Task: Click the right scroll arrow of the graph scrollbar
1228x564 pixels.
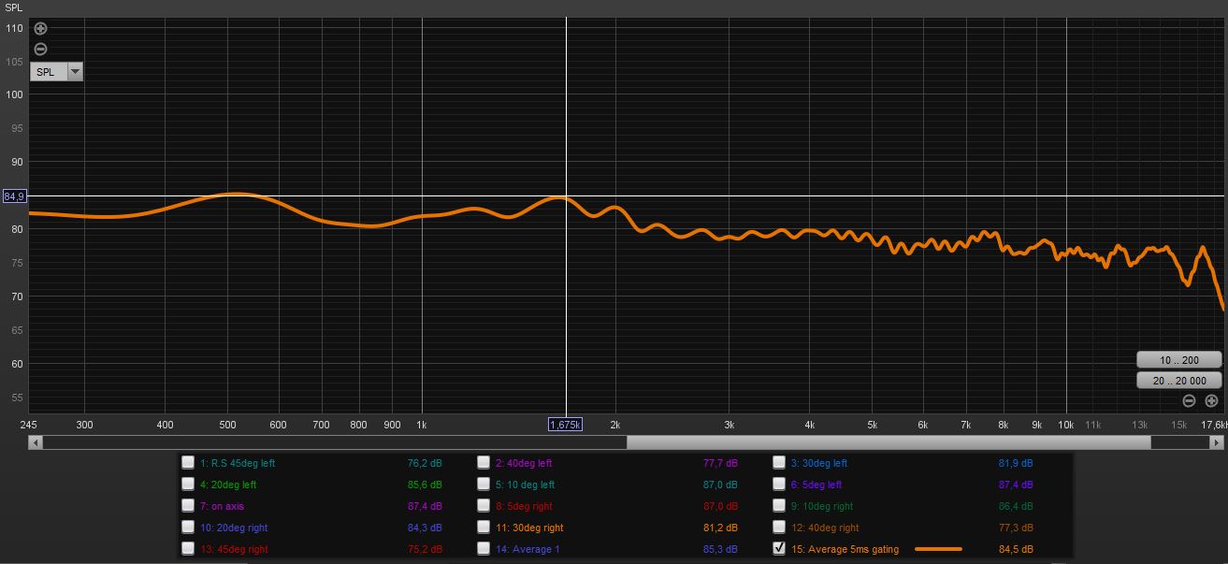Action: pos(1218,442)
